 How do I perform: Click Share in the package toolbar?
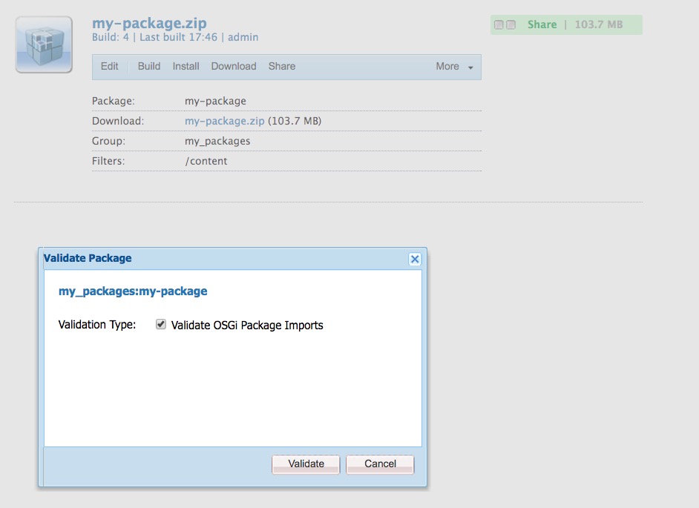282,66
